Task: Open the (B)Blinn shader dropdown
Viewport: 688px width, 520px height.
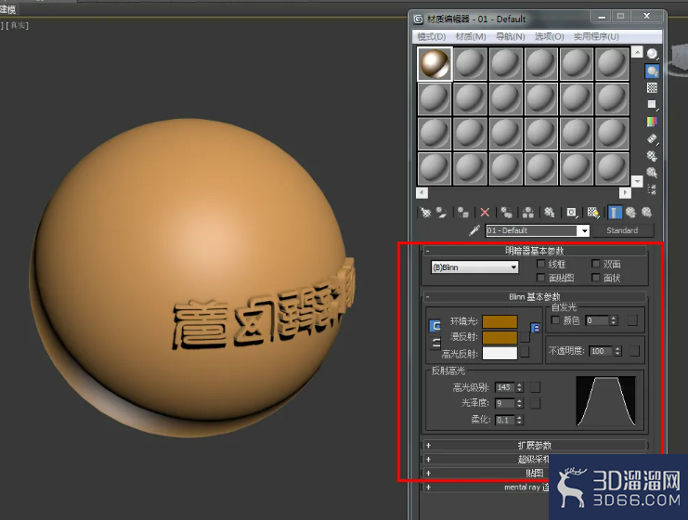Action: tap(474, 267)
